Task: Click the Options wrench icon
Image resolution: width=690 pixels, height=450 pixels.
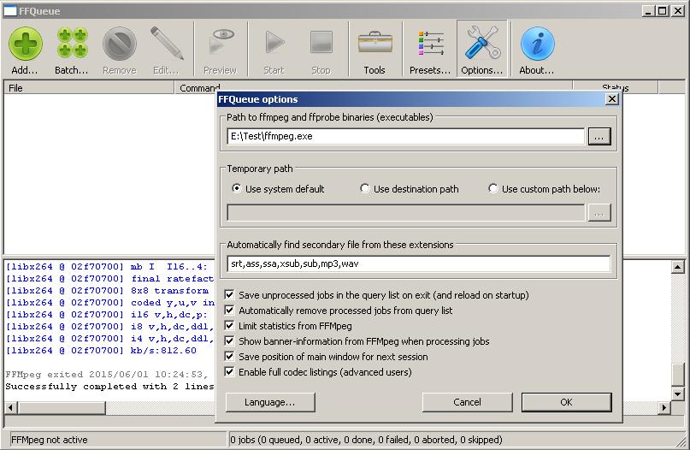Action: [482, 43]
